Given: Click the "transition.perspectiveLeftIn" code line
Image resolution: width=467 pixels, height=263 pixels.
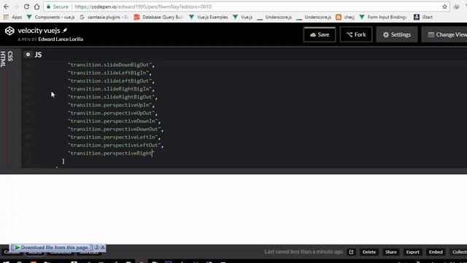Looking at the screenshot, I should click(114, 137).
